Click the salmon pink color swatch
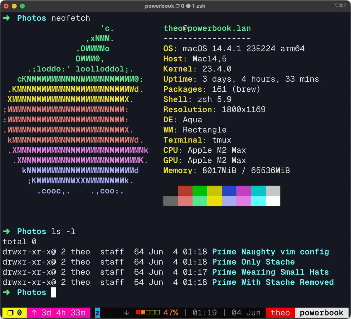The image size is (351, 319). point(185,201)
